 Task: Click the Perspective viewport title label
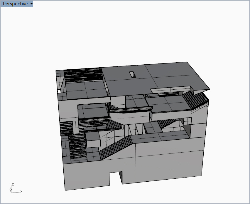[15, 4]
